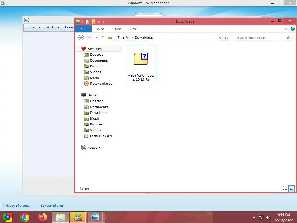Open Music under This PC
Viewport: 297px width, 223px height.
click(x=95, y=118)
